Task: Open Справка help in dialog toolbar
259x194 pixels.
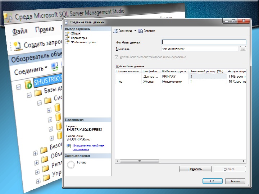Action: (x=147, y=31)
